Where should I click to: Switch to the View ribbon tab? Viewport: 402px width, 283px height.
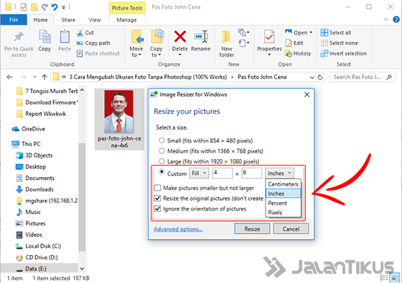click(95, 20)
